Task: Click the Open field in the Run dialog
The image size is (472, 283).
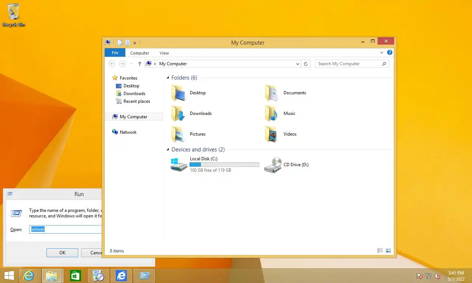Action: pyautogui.click(x=66, y=229)
